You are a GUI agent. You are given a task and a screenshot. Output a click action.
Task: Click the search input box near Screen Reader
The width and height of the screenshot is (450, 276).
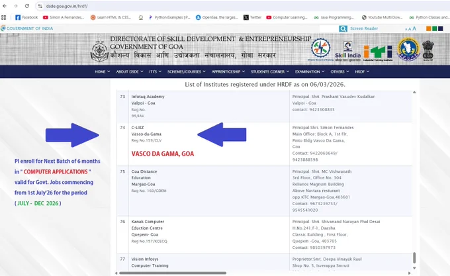(329, 28)
